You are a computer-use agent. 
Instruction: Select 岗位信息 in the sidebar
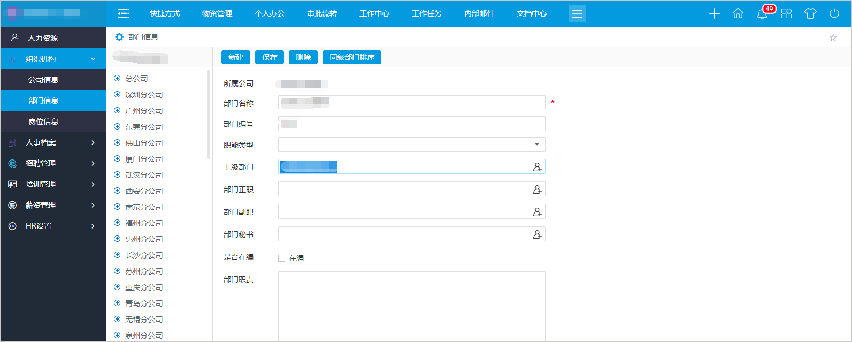coord(43,121)
